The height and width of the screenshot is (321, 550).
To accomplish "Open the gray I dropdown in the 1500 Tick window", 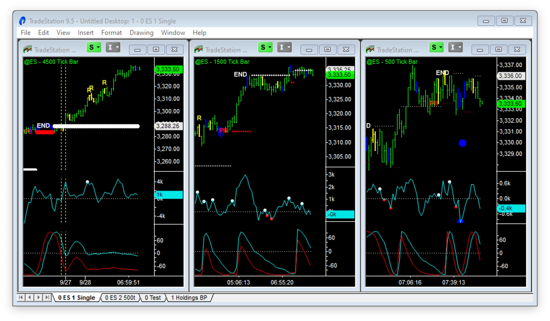I will 284,47.
